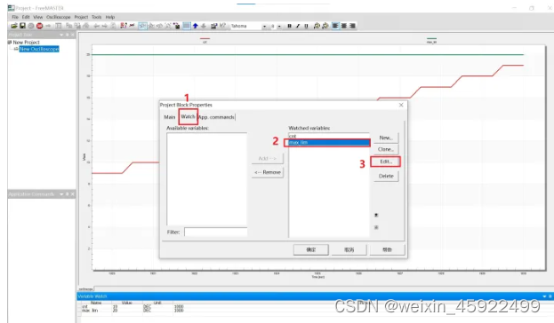Open project using the folder toolbar icon

tap(14, 26)
